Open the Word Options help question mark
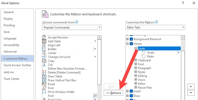Screen dimensions: 198x100 point(183,3)
